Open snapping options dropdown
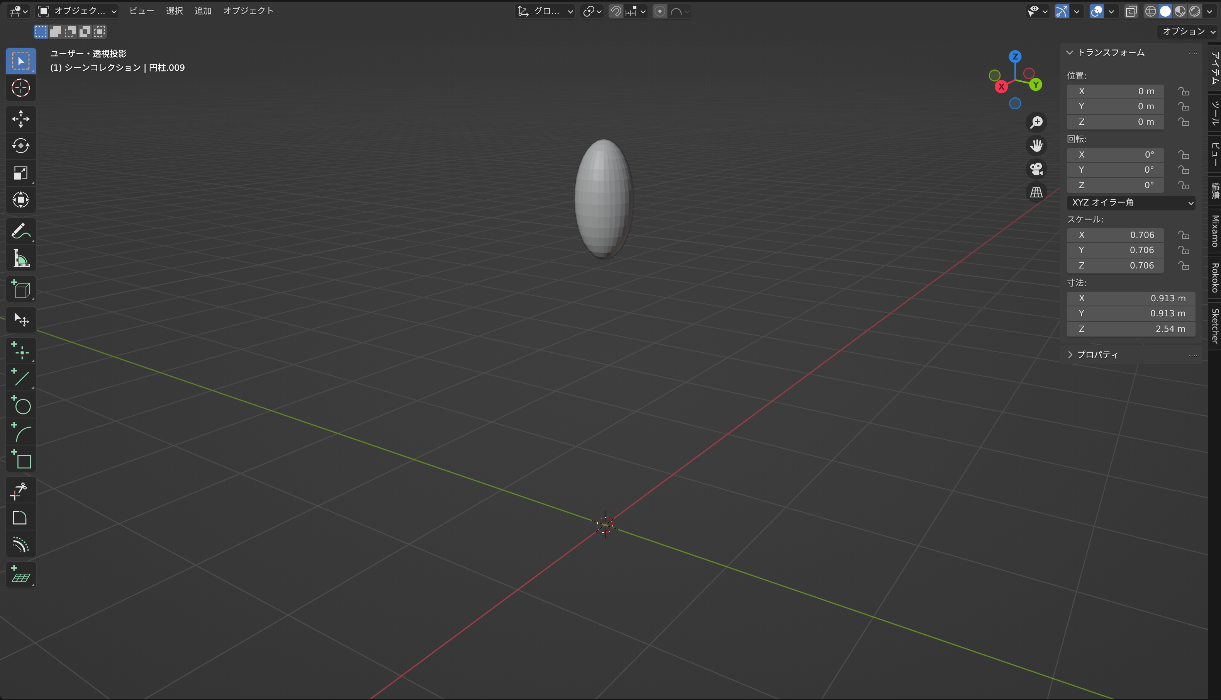 (636, 11)
